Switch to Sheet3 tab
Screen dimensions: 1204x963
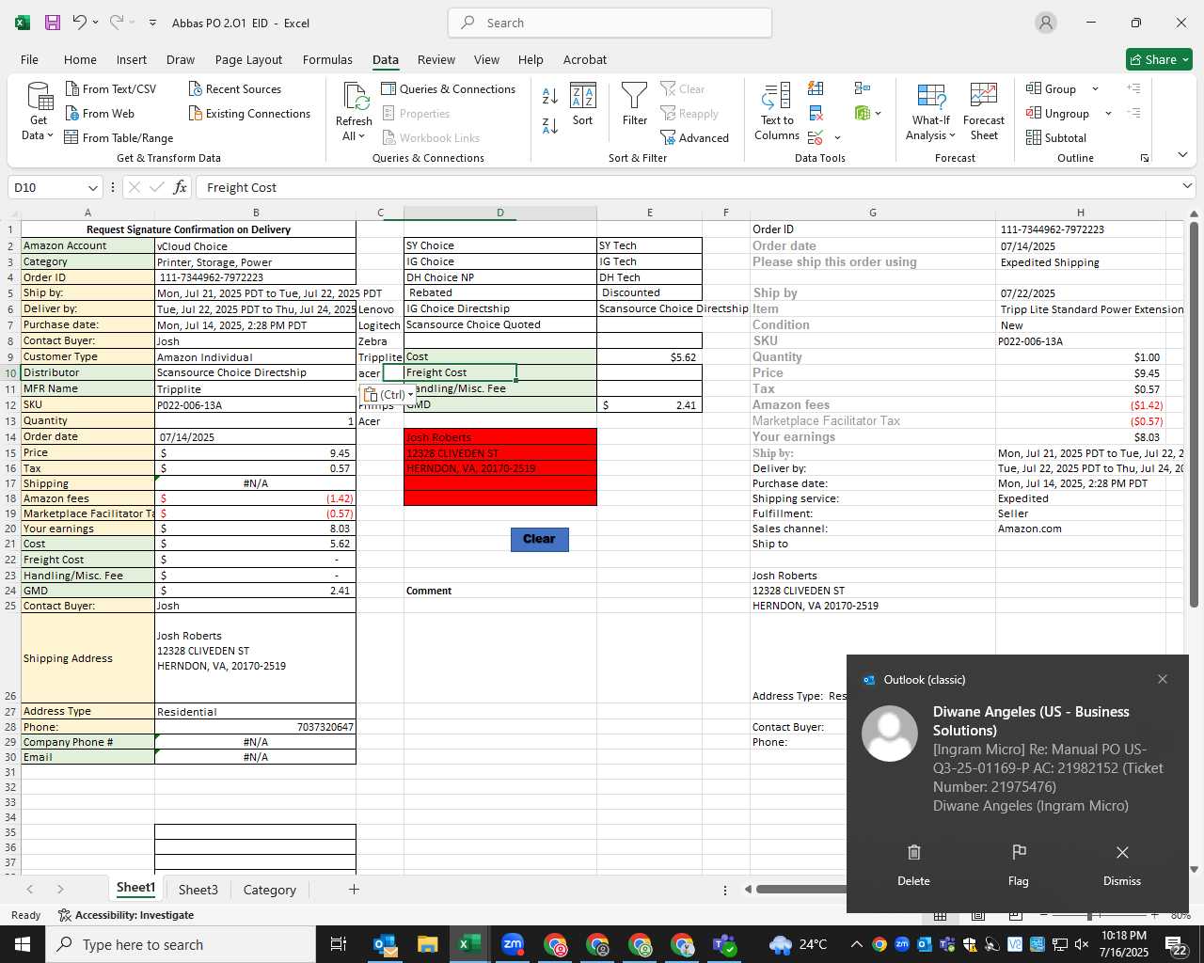[x=198, y=890]
